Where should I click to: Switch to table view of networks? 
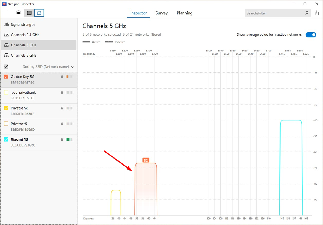pos(29,13)
